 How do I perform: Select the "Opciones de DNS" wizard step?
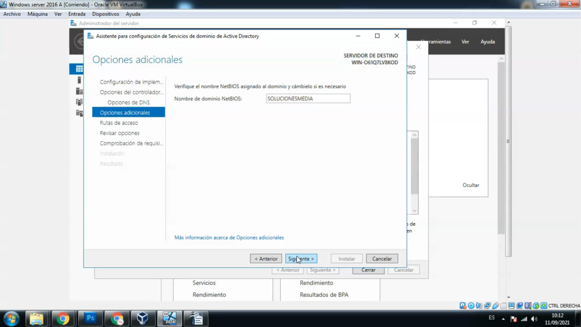(x=128, y=102)
